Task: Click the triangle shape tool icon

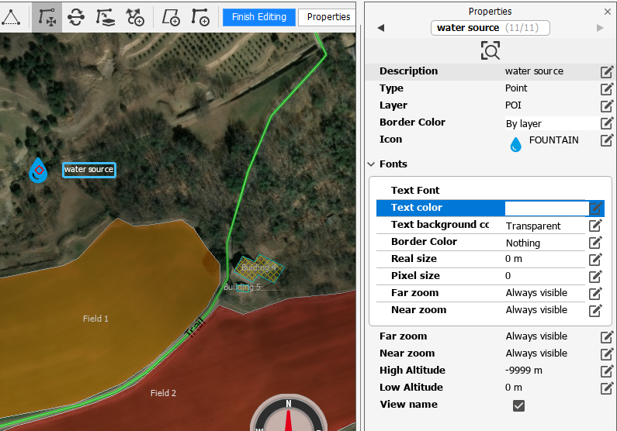Action: (x=11, y=16)
